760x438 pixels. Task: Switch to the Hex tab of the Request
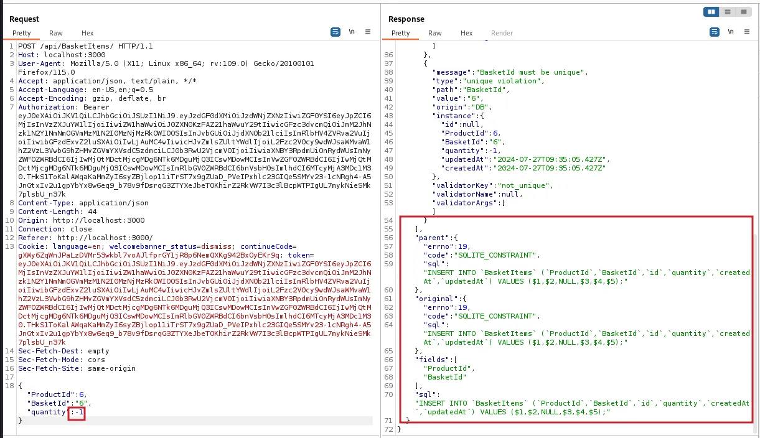coord(87,33)
